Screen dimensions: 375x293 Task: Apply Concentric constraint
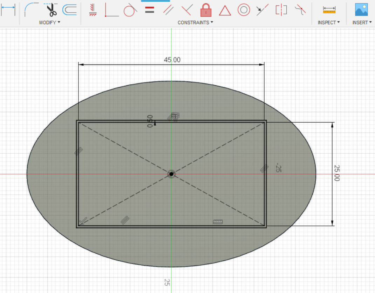point(244,10)
